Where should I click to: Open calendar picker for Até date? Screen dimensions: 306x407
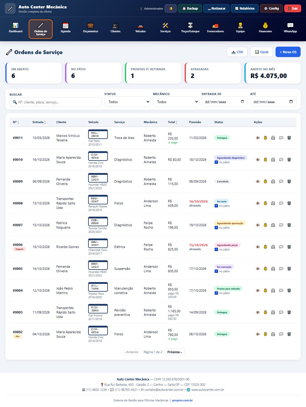[291, 102]
